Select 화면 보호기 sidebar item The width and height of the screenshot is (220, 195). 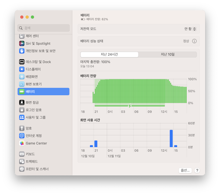pyautogui.click(x=43, y=84)
